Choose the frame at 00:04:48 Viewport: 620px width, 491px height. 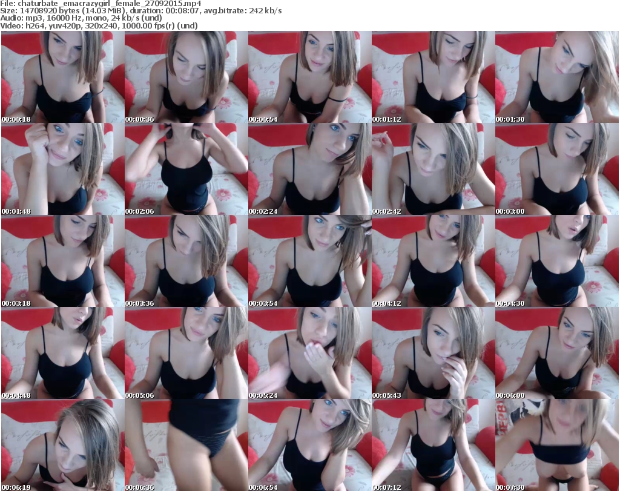click(63, 354)
